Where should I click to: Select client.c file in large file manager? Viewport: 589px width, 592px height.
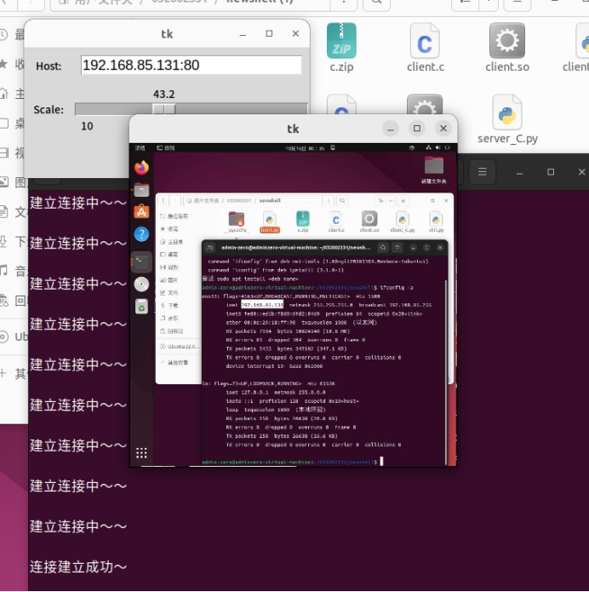(425, 48)
